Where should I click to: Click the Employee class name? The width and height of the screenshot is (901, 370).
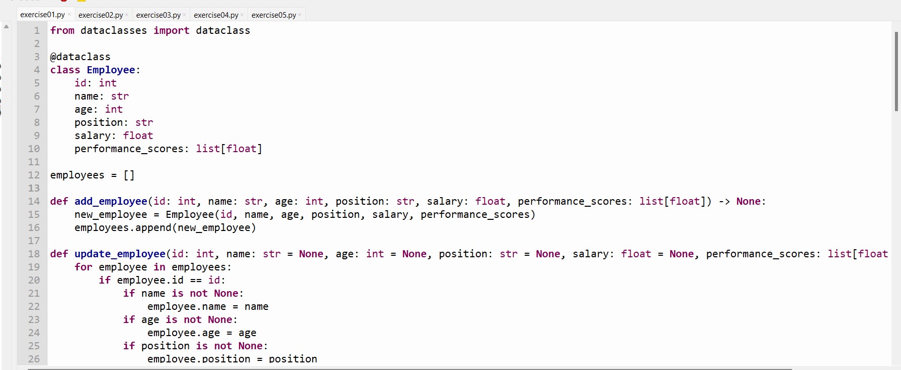pos(110,70)
